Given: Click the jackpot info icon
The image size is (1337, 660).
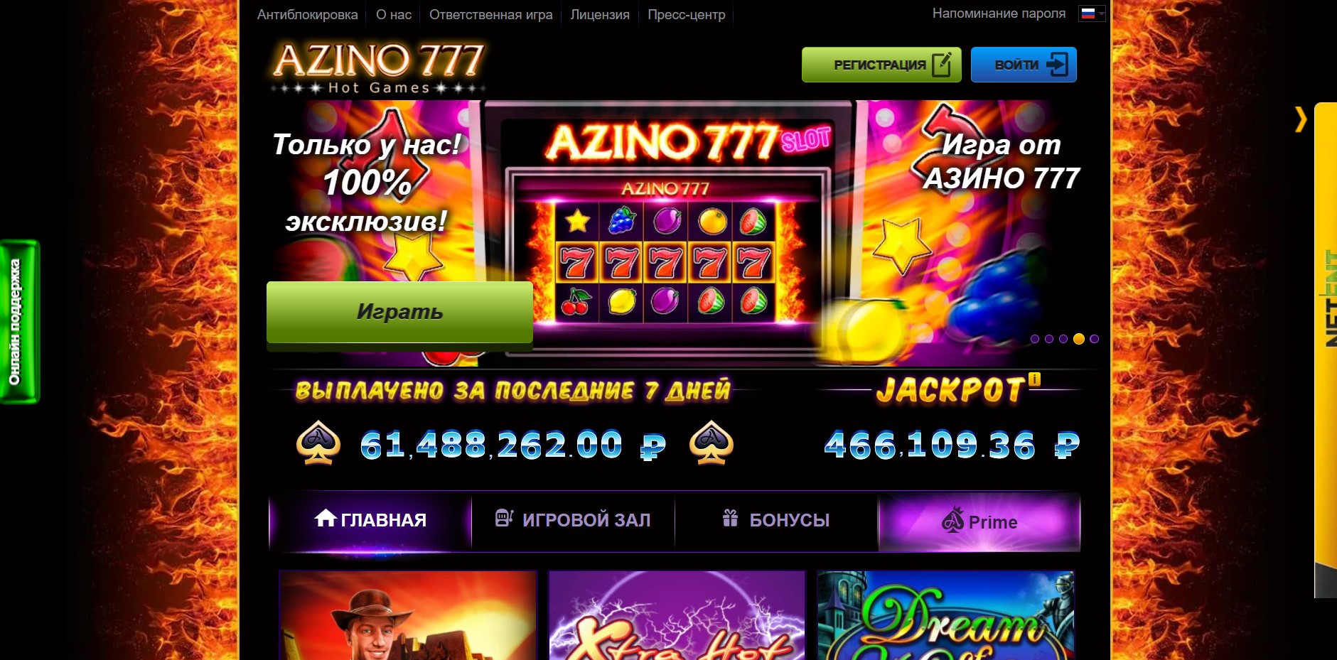Looking at the screenshot, I should pyautogui.click(x=1035, y=379).
